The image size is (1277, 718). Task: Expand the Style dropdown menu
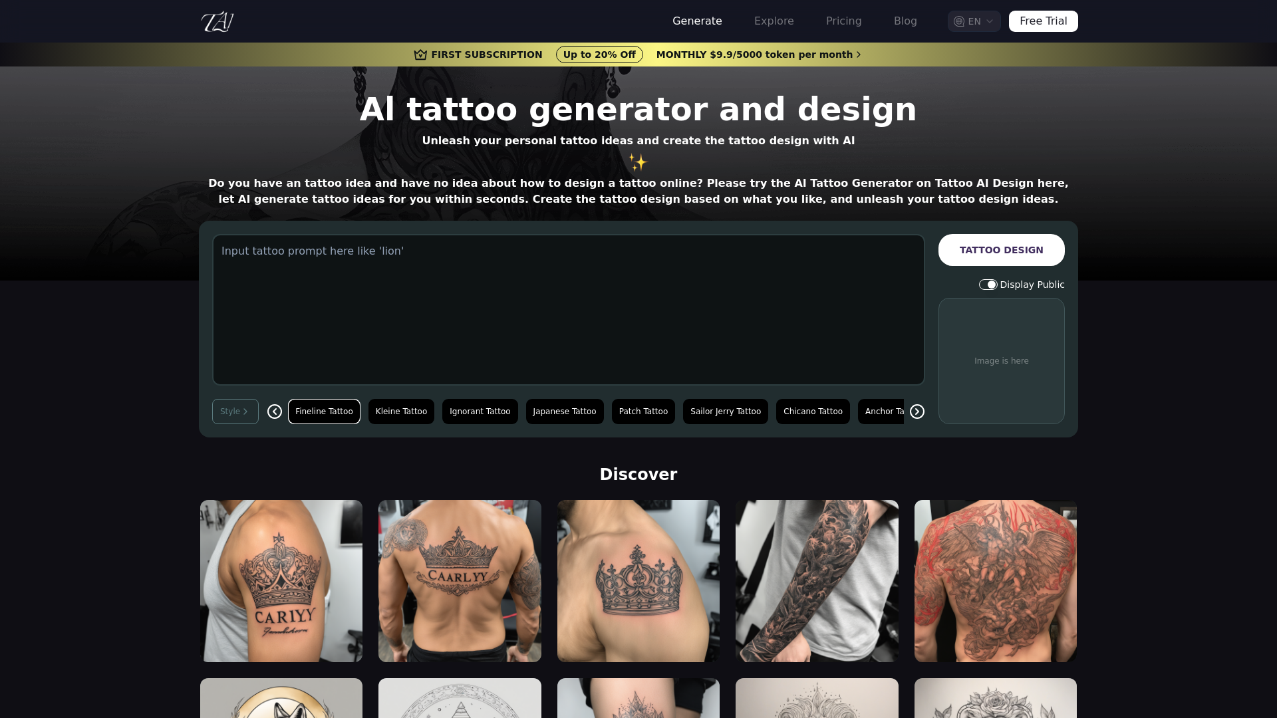point(234,410)
